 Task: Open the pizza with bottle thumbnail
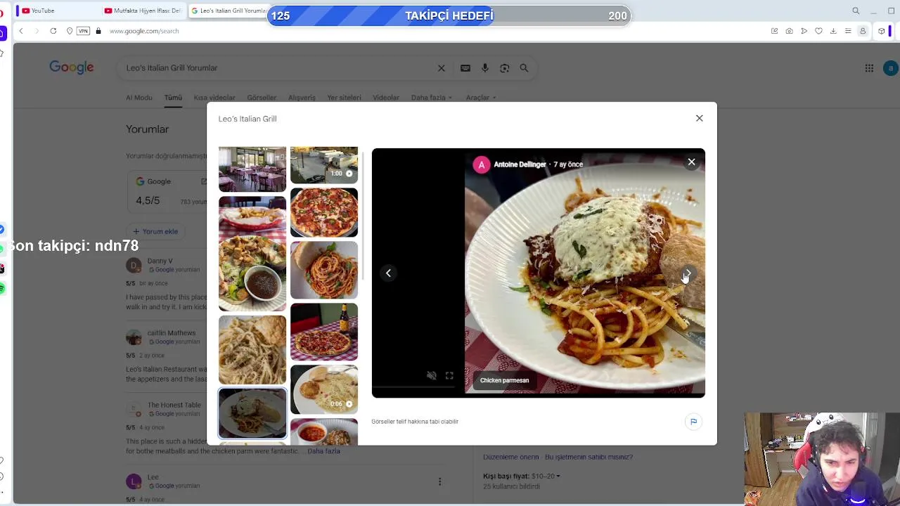pyautogui.click(x=324, y=332)
